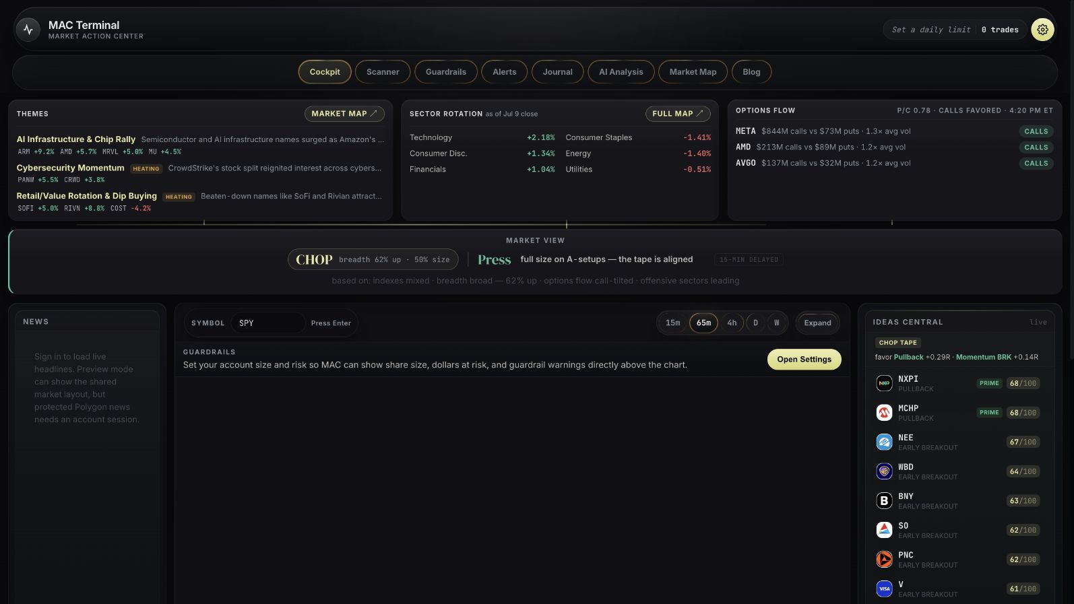
Task: Open the MARKET MAP link in Themes
Action: (344, 114)
